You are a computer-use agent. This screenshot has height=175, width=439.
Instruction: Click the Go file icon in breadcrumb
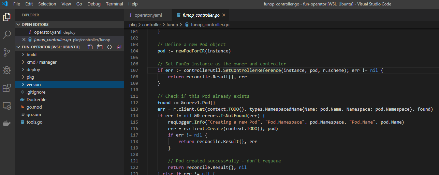187,25
